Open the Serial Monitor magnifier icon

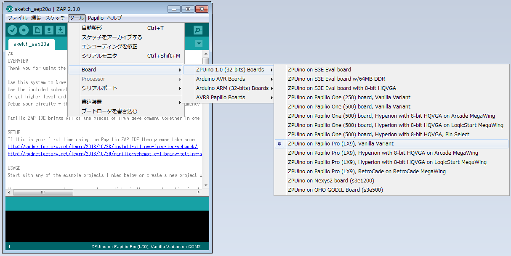[x=198, y=30]
